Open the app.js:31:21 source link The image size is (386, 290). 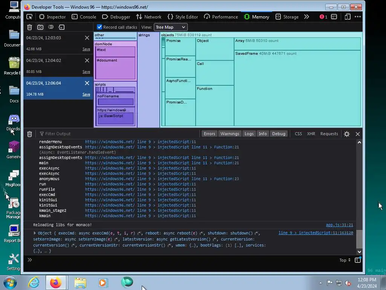pos(340,225)
